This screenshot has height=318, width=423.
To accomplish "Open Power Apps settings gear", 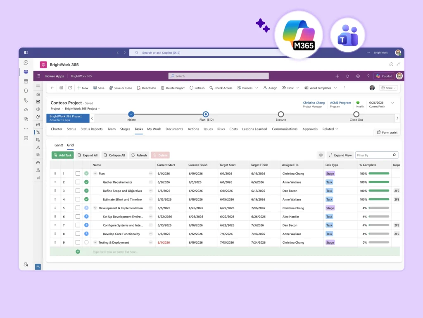I will pos(358,77).
